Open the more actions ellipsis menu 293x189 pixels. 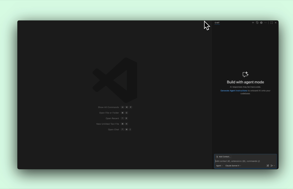coord(265,23)
